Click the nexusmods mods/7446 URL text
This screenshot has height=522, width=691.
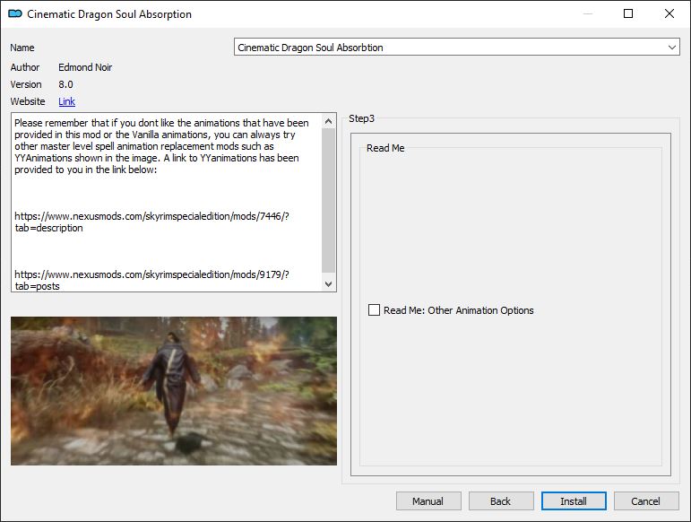(x=151, y=222)
